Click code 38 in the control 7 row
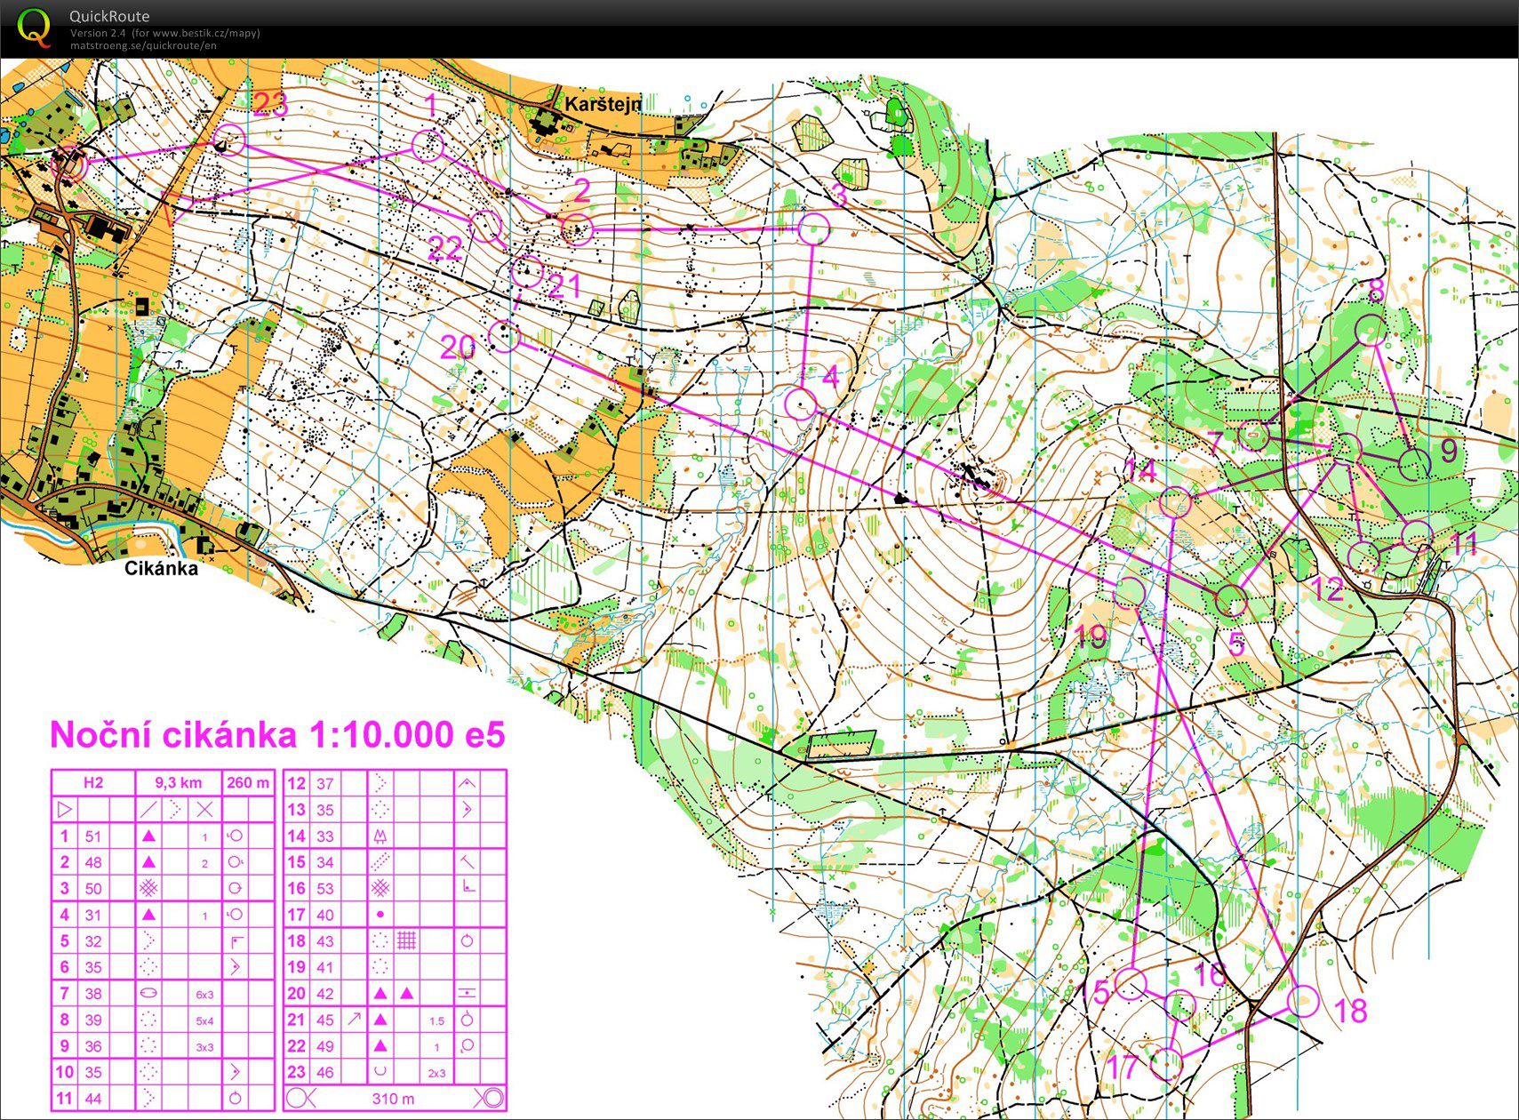This screenshot has height=1120, width=1519. (93, 994)
